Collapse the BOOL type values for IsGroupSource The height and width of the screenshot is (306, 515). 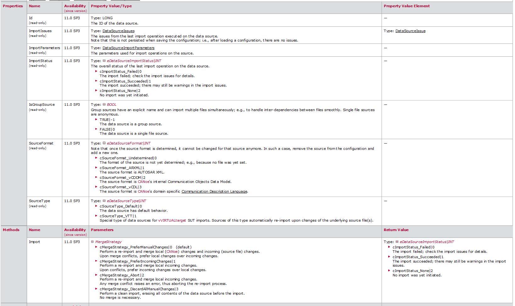tap(104, 104)
